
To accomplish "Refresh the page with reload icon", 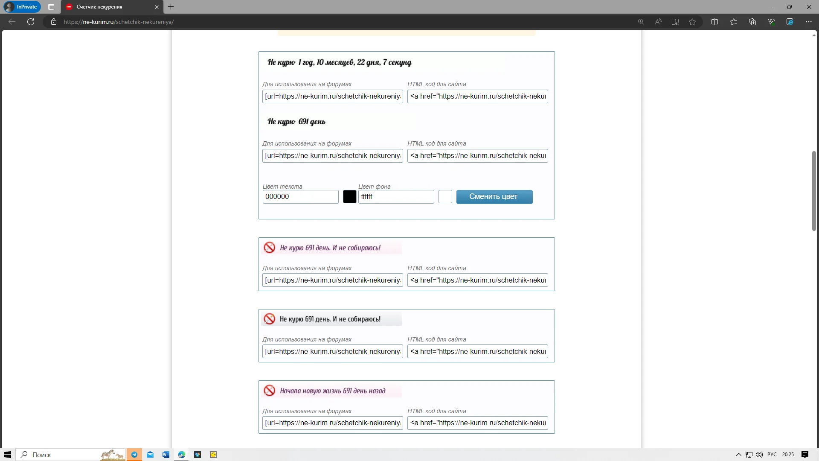I will click(31, 22).
